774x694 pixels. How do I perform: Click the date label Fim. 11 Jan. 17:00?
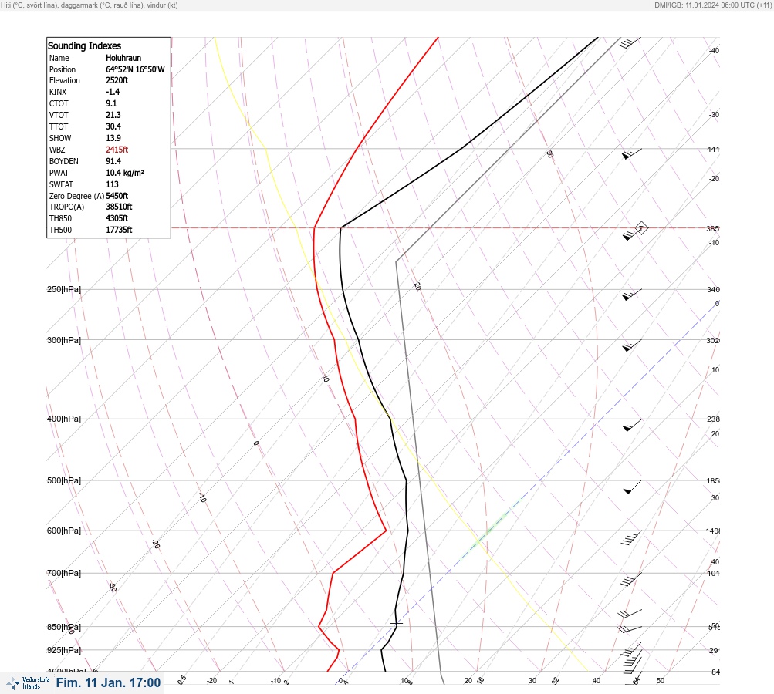coord(108,682)
